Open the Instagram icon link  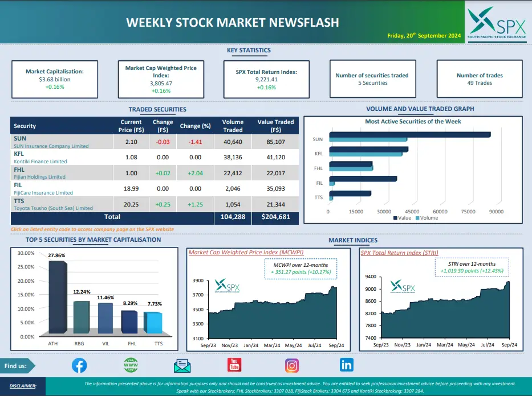(x=292, y=365)
